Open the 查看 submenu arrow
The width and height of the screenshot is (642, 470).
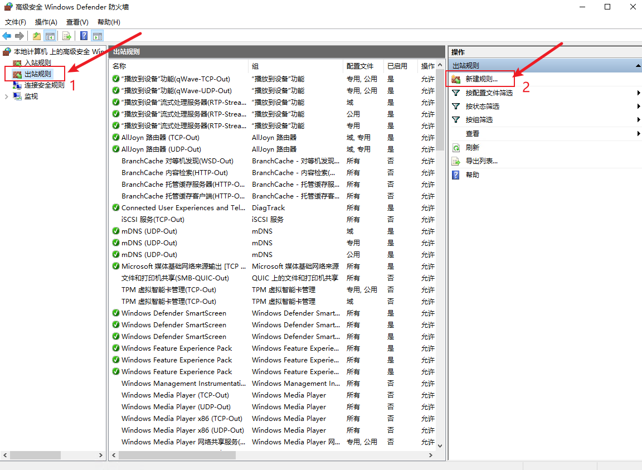(638, 134)
